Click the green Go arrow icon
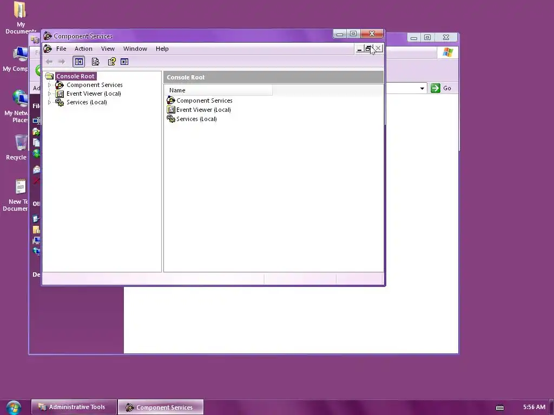Screen dimensions: 554x415 tap(436, 88)
